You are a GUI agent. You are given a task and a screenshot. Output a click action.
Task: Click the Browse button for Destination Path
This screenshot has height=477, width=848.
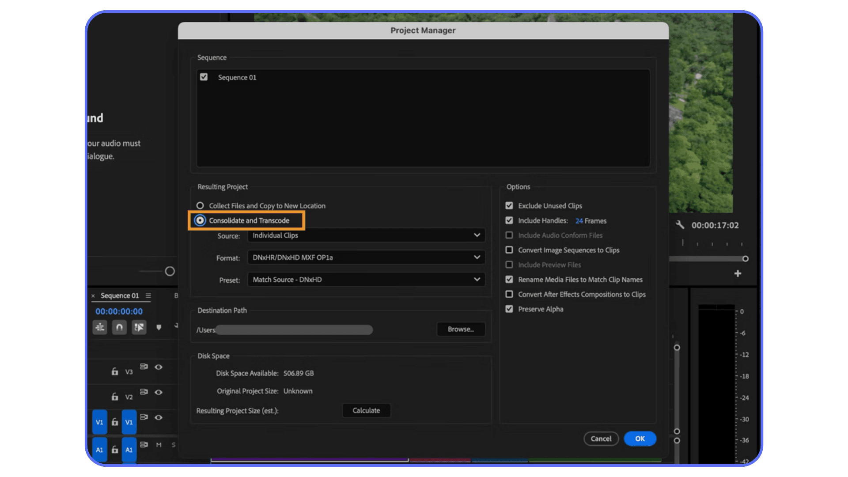[461, 329]
